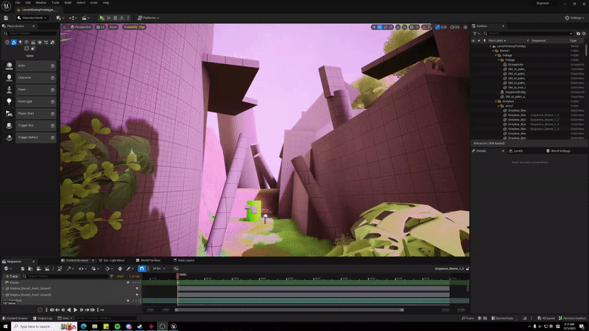Open the Selection Mode dropdown

(32, 18)
